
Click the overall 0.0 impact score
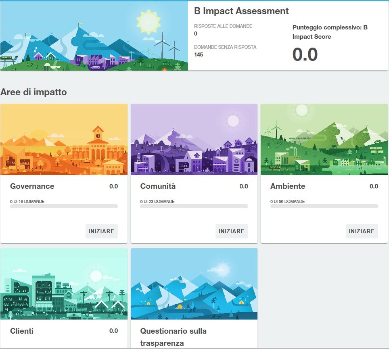305,54
